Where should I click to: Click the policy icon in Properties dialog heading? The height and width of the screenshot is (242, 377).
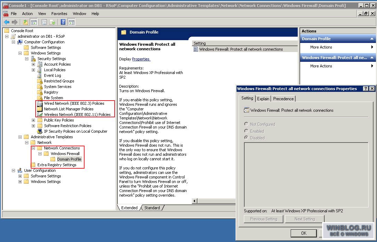246,110
